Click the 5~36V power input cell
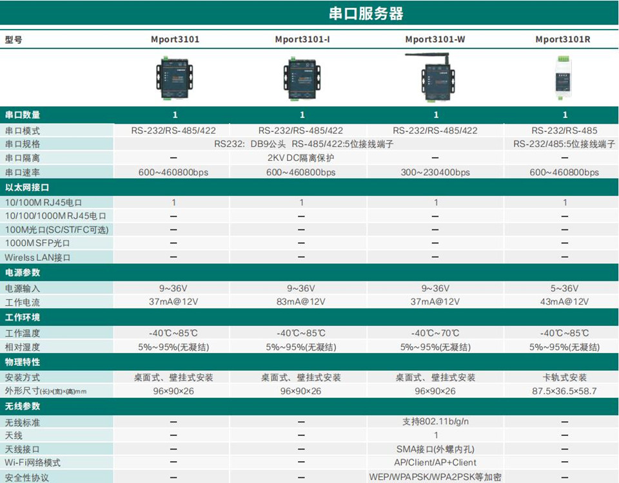The height and width of the screenshot is (483, 619). point(564,289)
